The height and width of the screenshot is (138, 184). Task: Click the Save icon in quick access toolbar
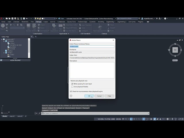(12, 18)
